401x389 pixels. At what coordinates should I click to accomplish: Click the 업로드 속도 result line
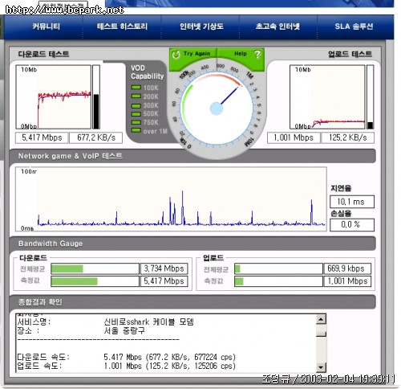126,366
